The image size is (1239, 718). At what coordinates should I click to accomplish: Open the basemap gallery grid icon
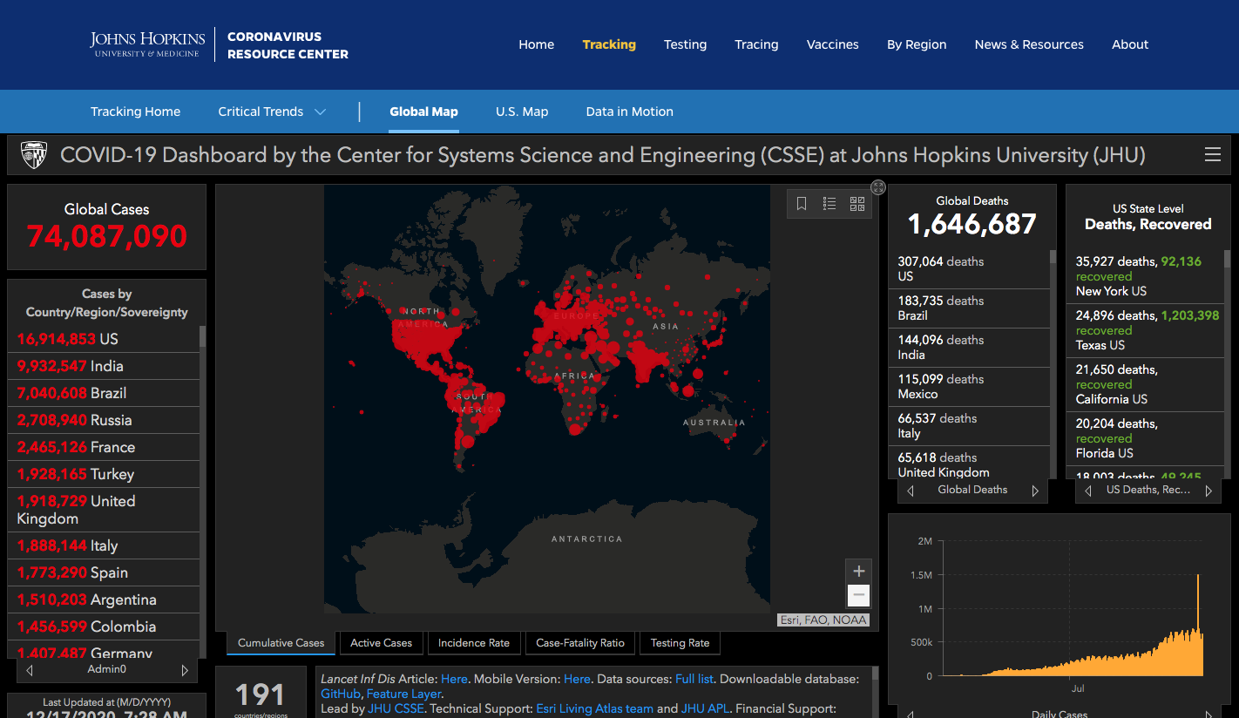[857, 204]
